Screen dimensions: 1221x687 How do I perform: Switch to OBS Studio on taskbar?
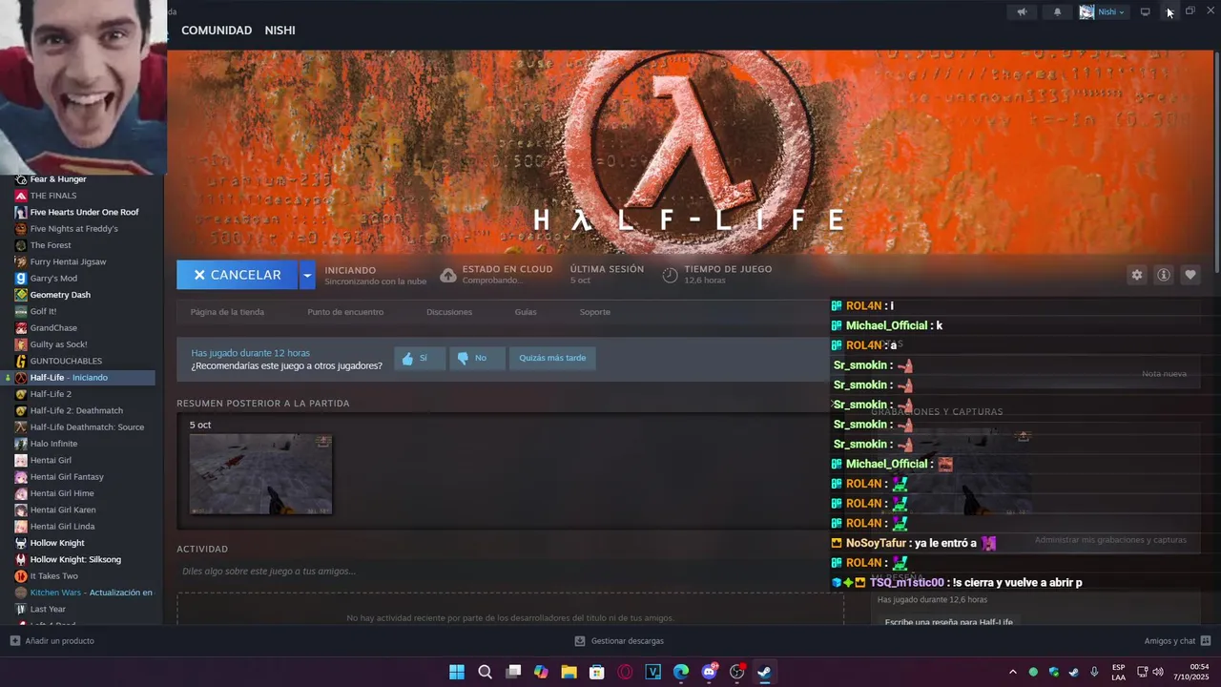pos(736,672)
